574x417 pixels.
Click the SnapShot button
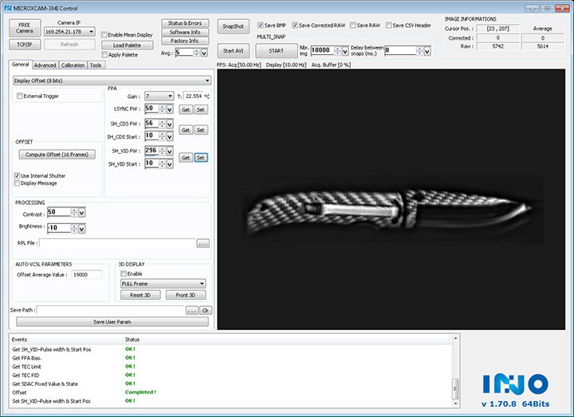(x=234, y=26)
